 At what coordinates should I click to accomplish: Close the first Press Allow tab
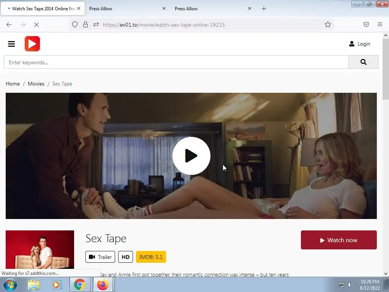click(164, 8)
